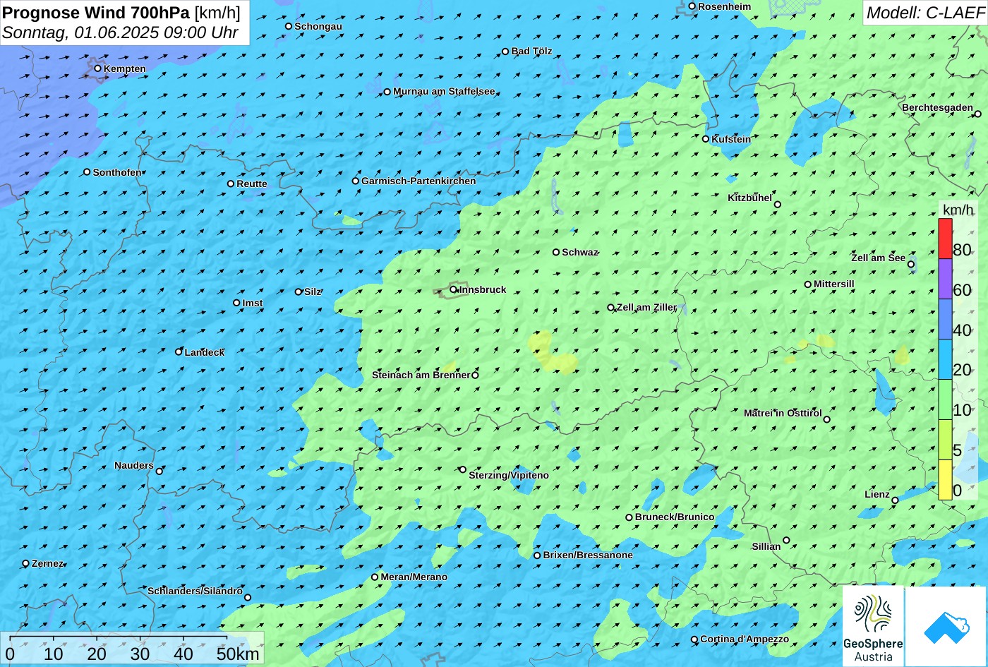
Task: Select the Imst location marker
Action: [236, 303]
